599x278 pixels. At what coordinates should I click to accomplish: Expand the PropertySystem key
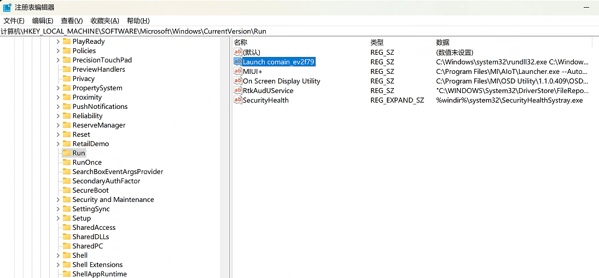pos(58,88)
